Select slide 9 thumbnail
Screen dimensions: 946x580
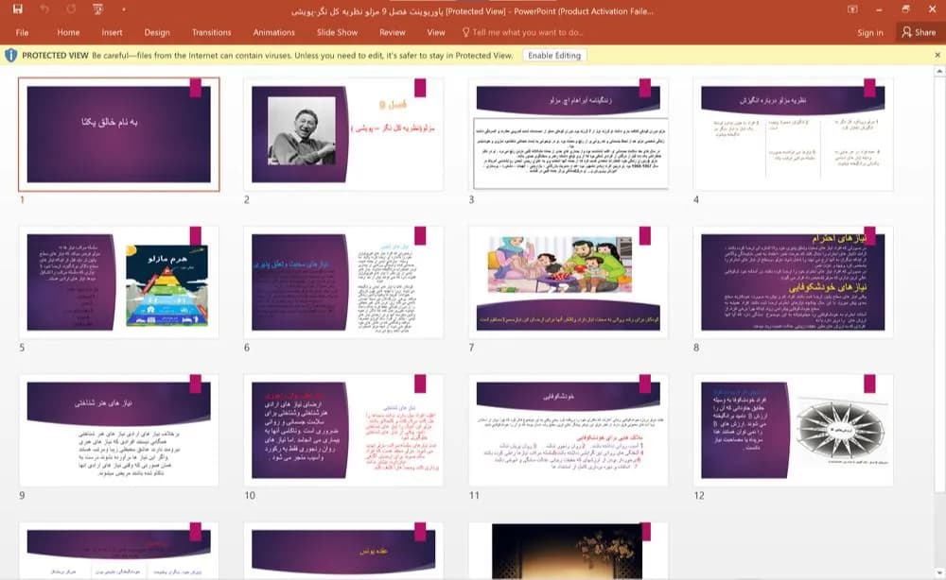click(119, 430)
